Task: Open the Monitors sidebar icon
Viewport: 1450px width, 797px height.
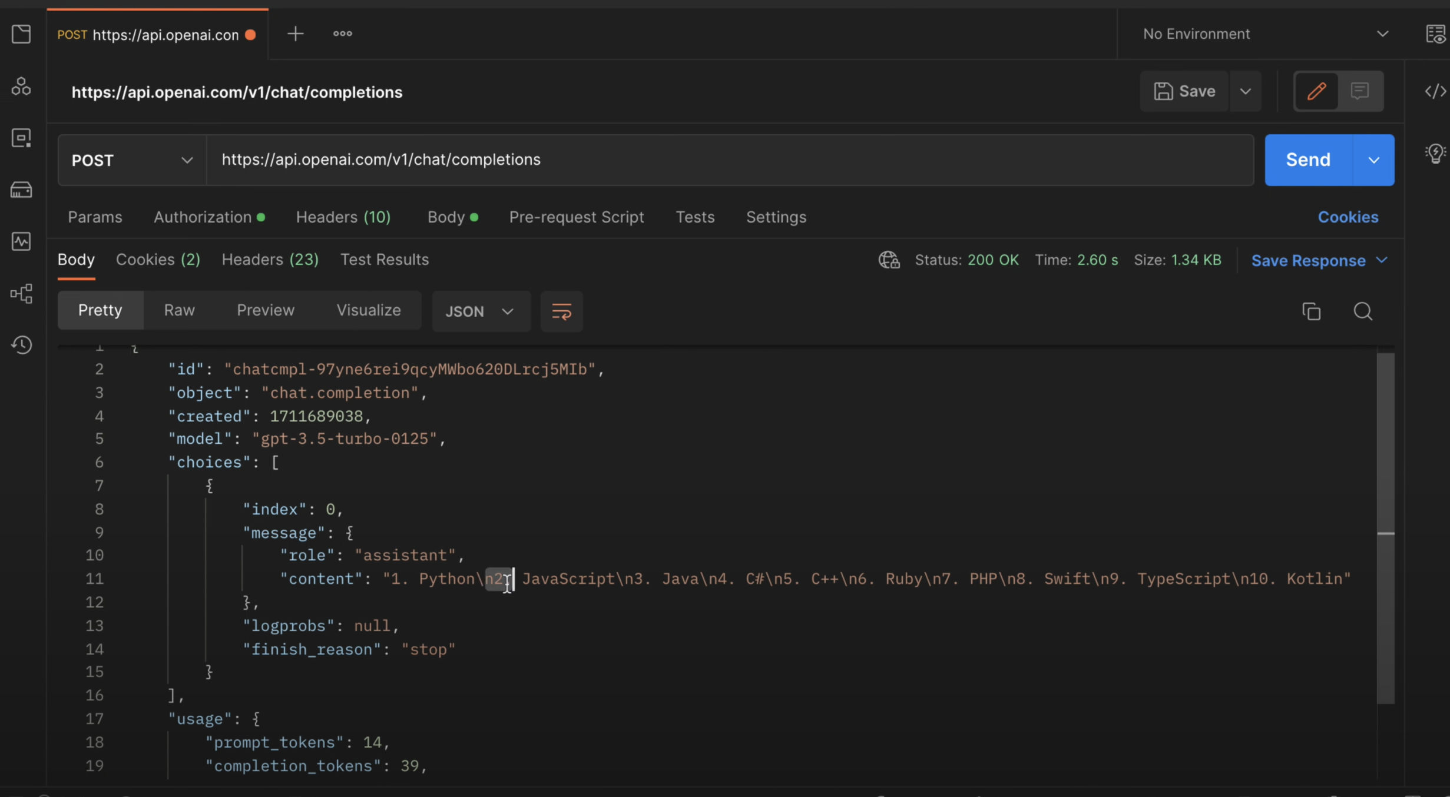Action: coord(21,241)
